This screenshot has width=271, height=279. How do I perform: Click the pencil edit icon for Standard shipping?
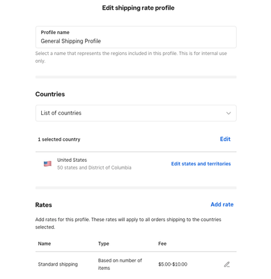tap(227, 264)
